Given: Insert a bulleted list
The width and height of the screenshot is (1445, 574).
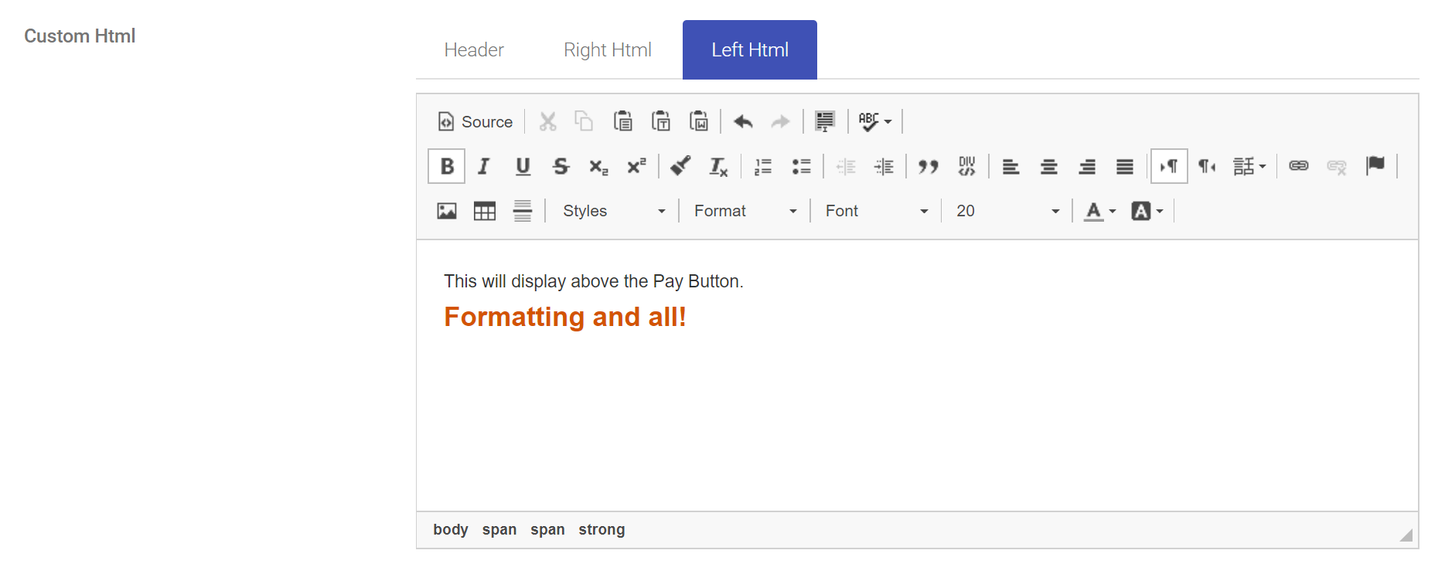Looking at the screenshot, I should [801, 166].
